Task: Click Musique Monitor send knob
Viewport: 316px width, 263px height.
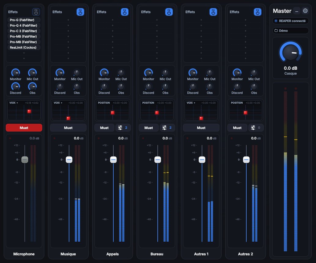Action: 60,72
